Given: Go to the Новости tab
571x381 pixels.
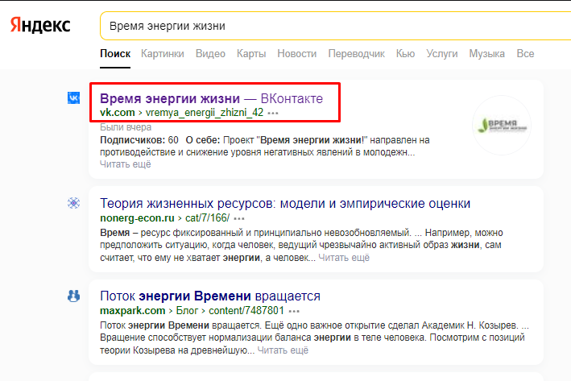Looking at the screenshot, I should click(x=297, y=53).
